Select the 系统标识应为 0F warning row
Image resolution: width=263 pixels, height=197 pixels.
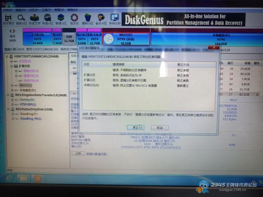coord(148,75)
